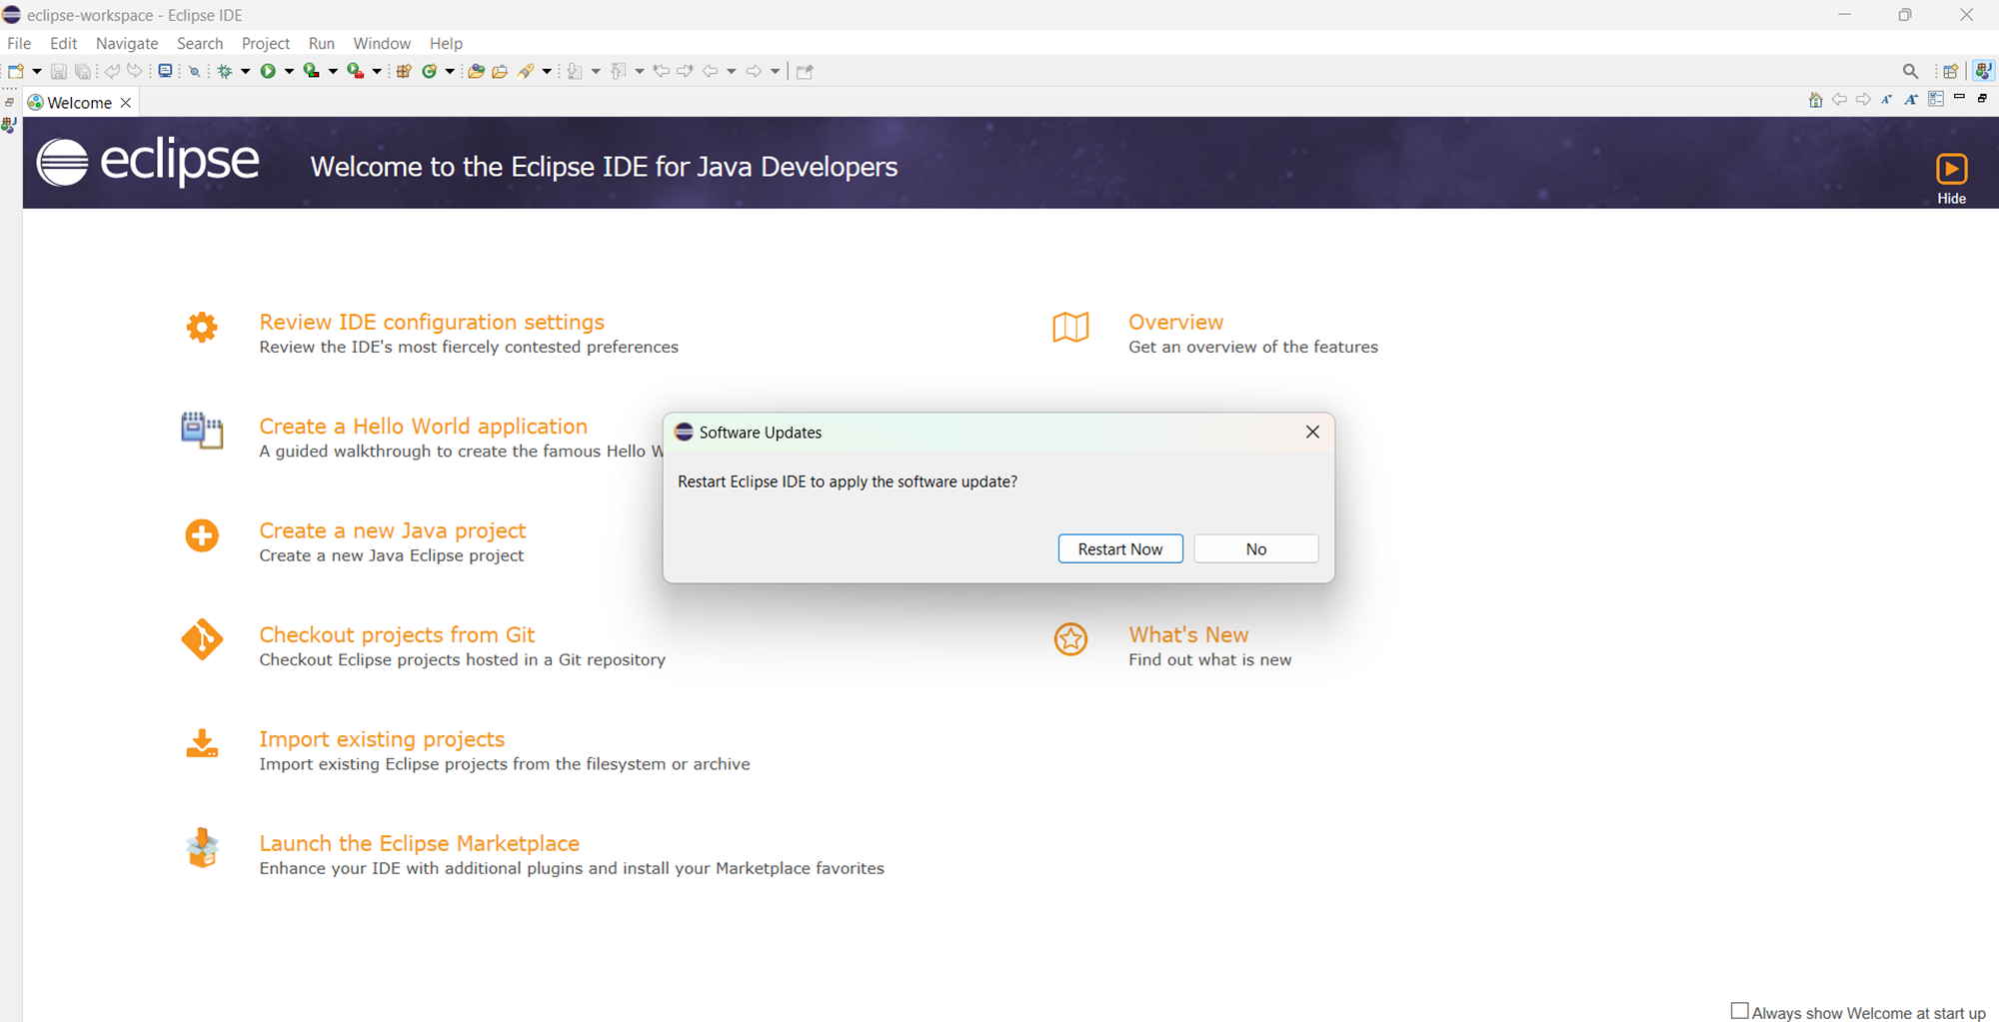Click the New Java Package icon
Image resolution: width=1999 pixels, height=1022 pixels.
[404, 71]
